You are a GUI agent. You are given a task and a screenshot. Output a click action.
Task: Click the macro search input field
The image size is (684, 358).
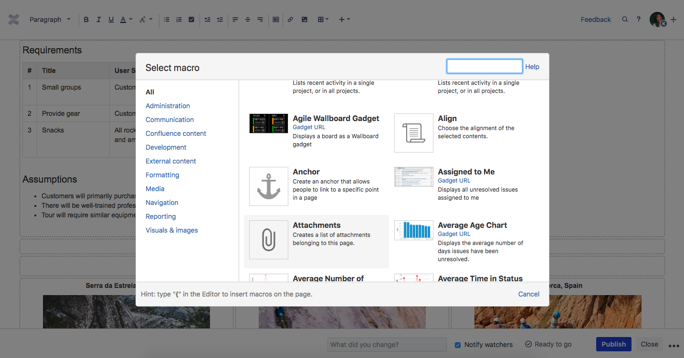point(484,66)
